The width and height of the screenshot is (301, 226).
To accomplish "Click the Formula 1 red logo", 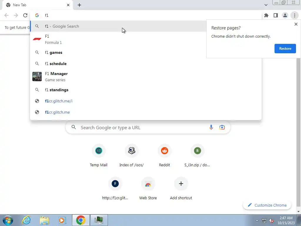I will click(x=37, y=39).
